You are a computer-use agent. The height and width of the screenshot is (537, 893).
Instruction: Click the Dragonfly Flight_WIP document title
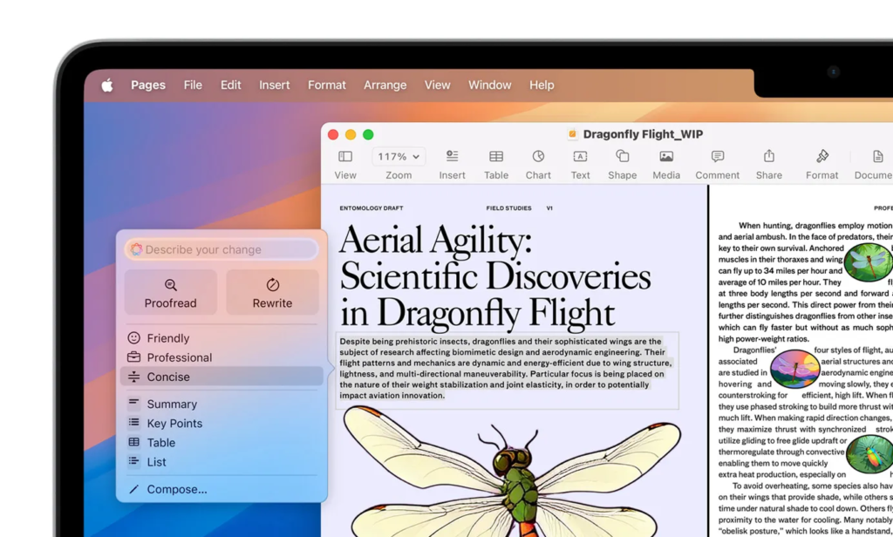pyautogui.click(x=643, y=134)
